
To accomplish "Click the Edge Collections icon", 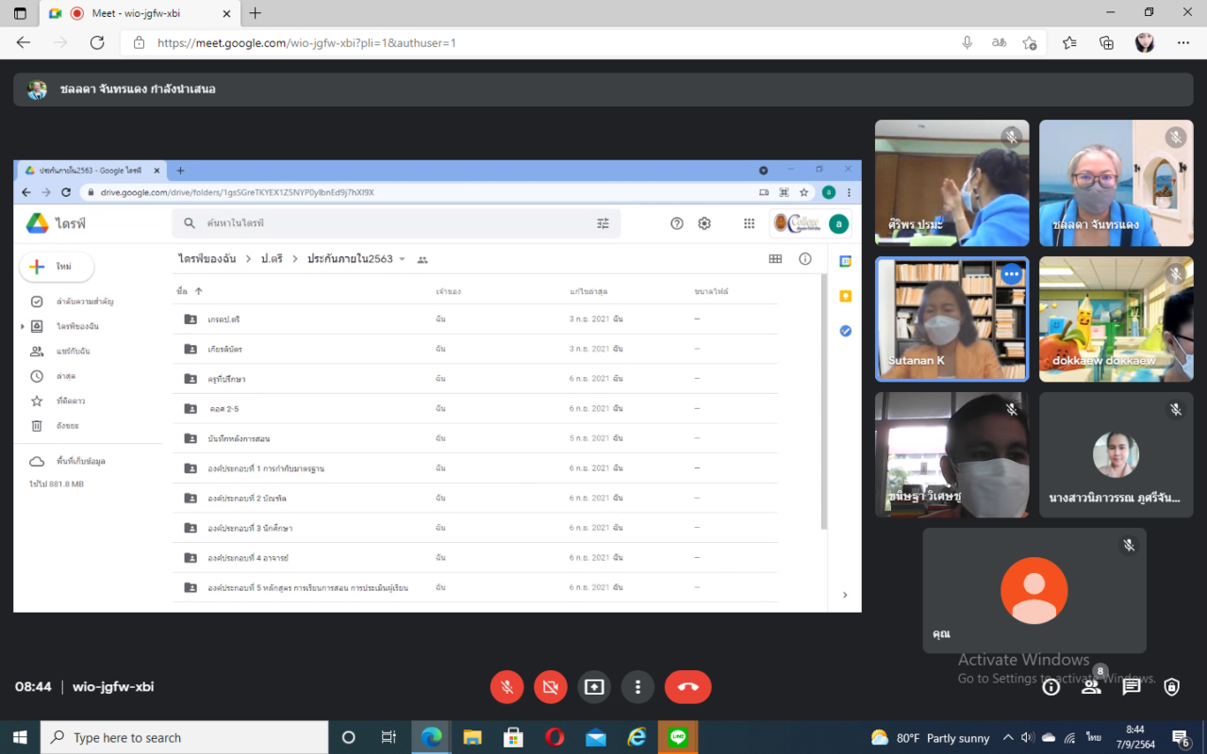I will coord(1107,42).
